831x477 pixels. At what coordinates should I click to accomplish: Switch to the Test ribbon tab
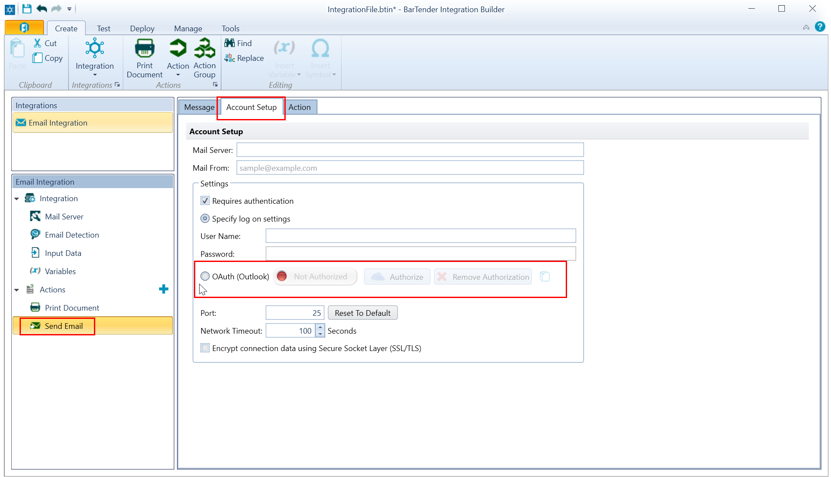click(103, 28)
